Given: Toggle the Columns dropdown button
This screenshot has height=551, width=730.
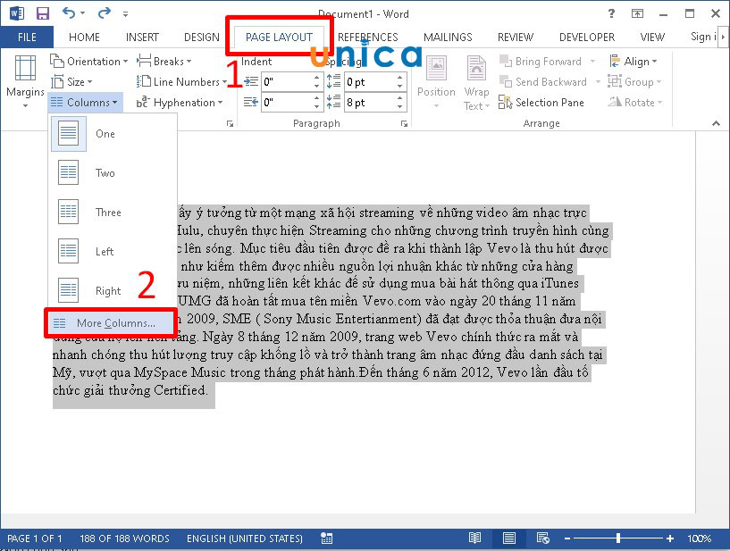Looking at the screenshot, I should pyautogui.click(x=84, y=103).
